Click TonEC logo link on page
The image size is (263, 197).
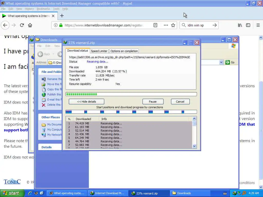point(12,182)
